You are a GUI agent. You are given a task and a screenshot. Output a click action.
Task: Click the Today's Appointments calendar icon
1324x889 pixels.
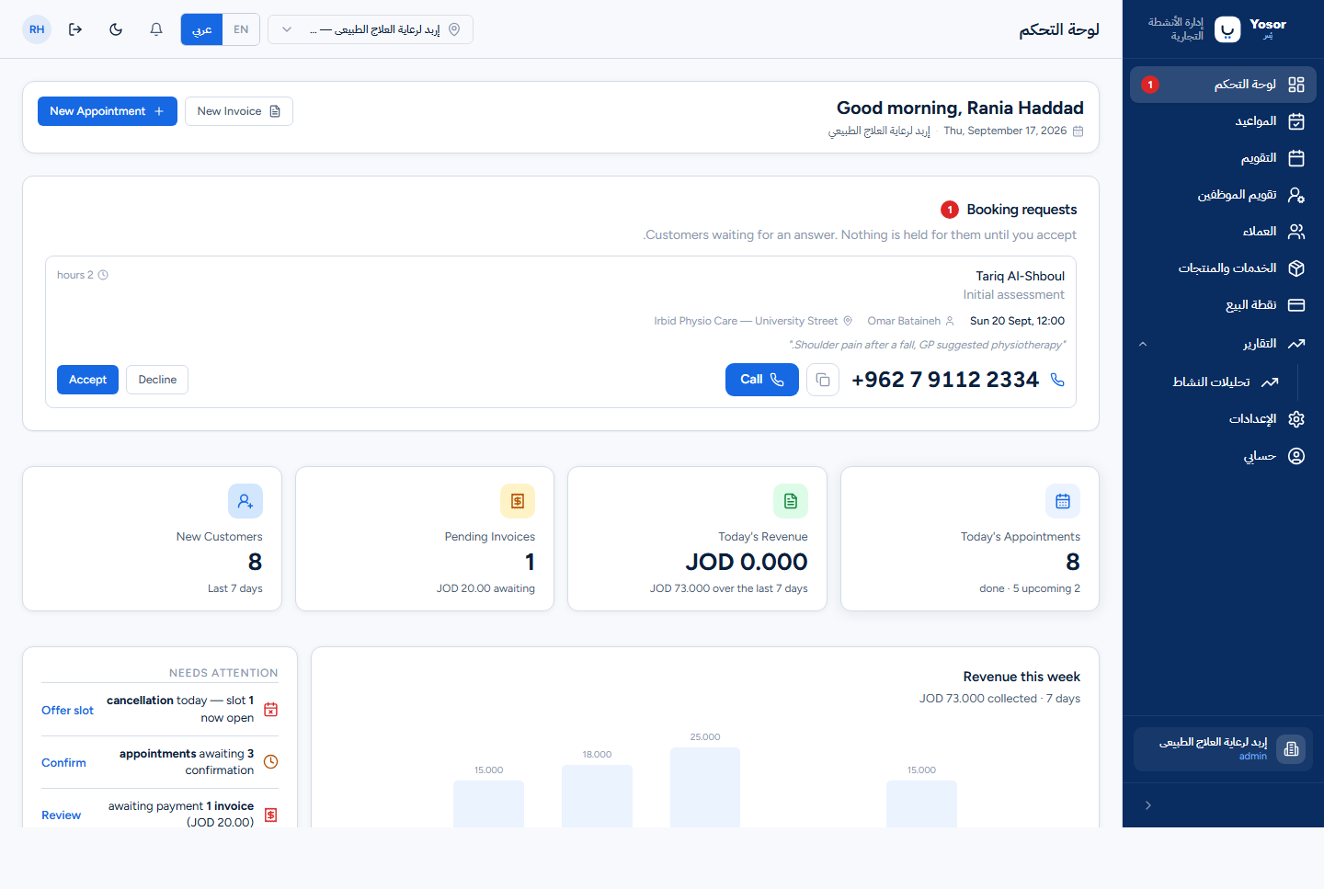[1063, 501]
